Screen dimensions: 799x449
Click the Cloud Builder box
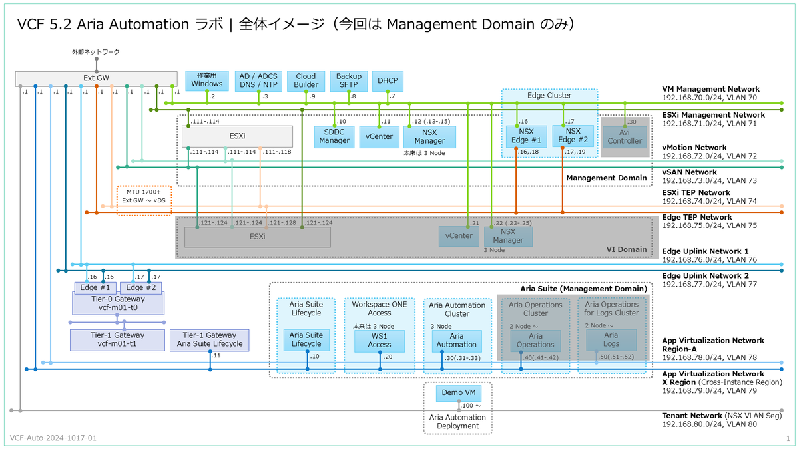[306, 80]
